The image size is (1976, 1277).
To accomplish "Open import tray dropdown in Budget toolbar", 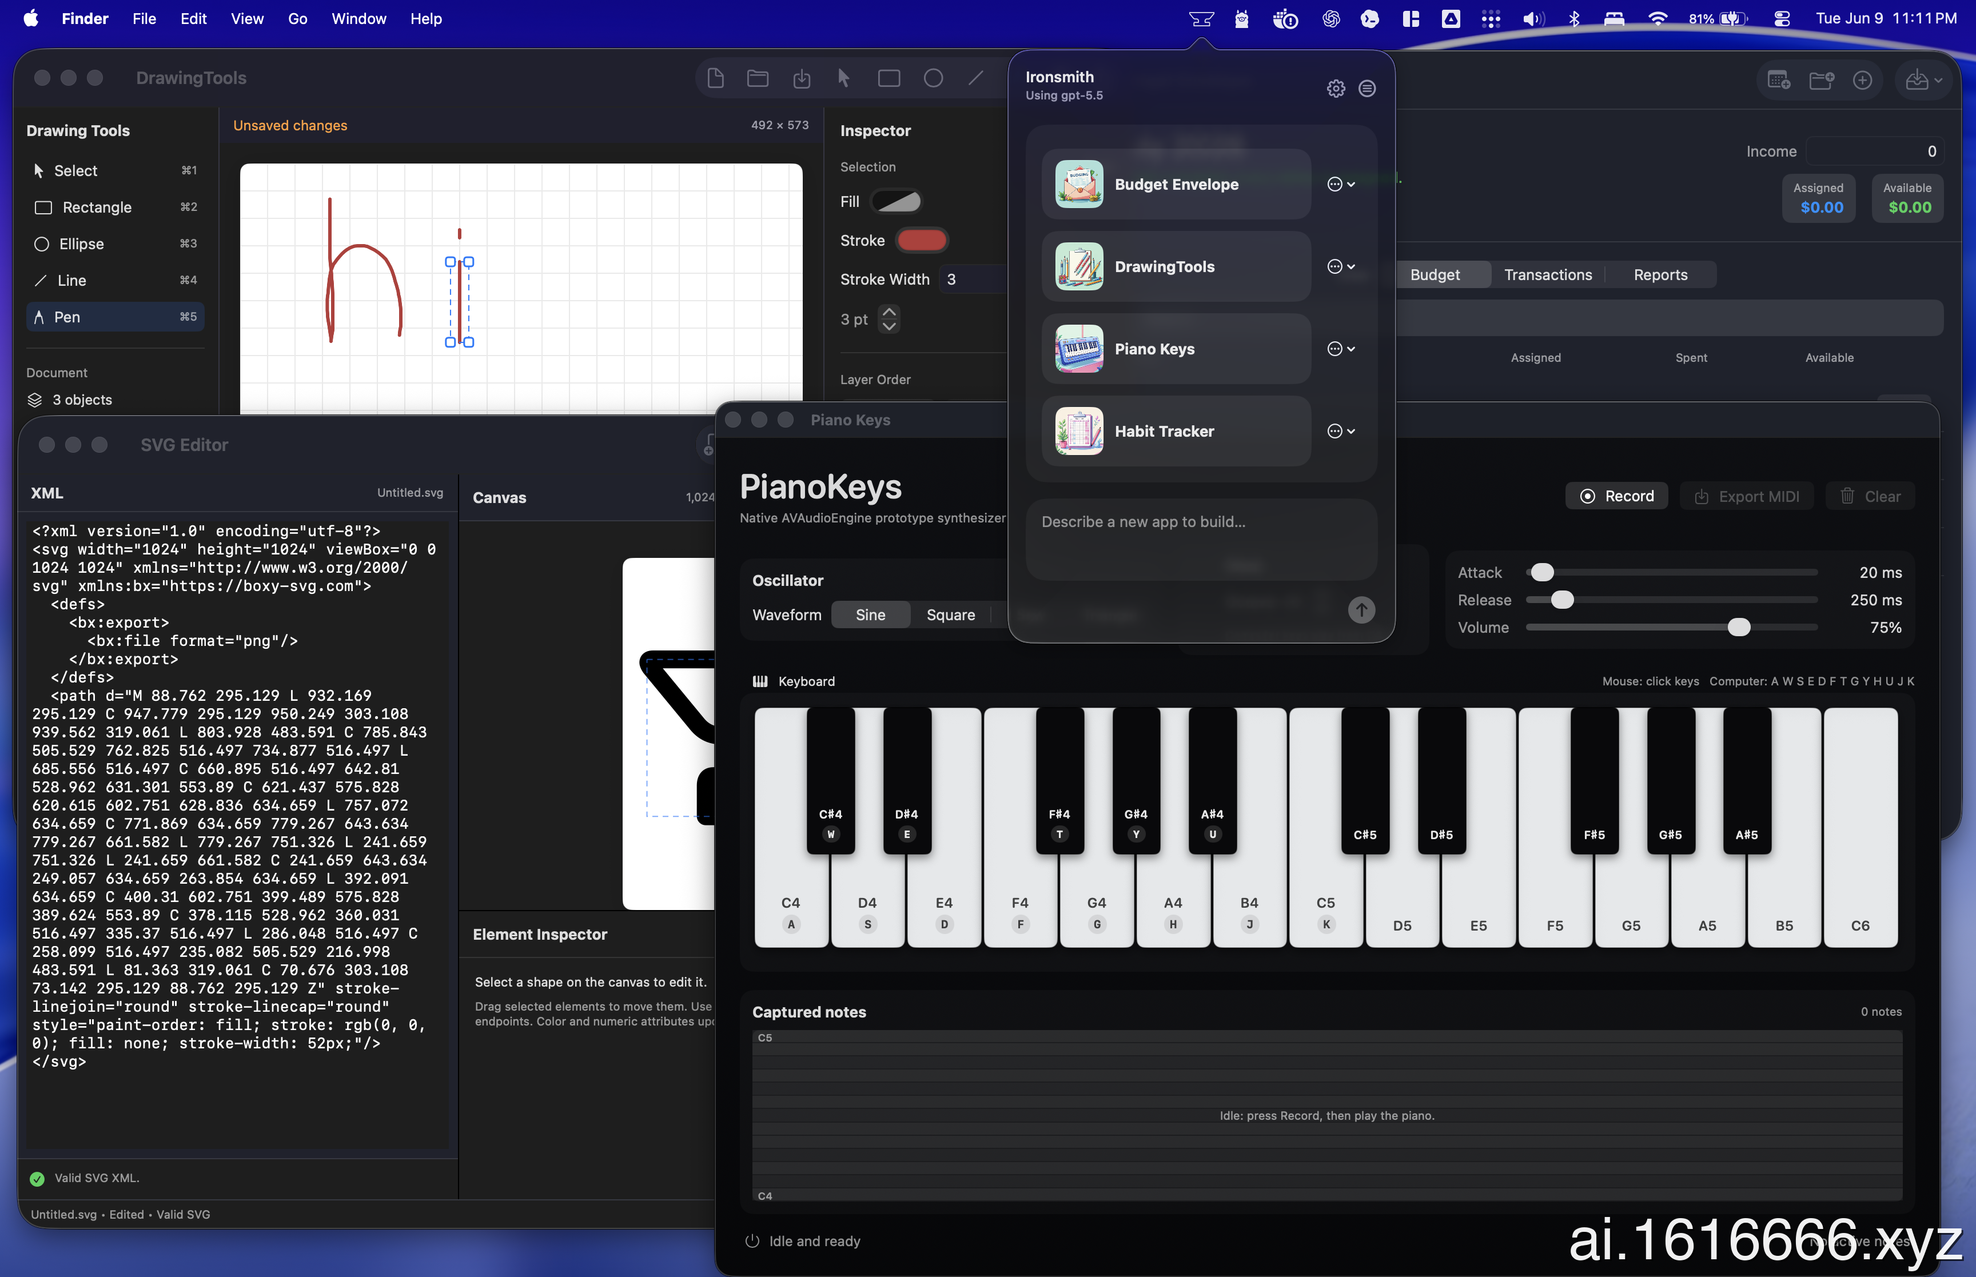I will coord(1924,79).
